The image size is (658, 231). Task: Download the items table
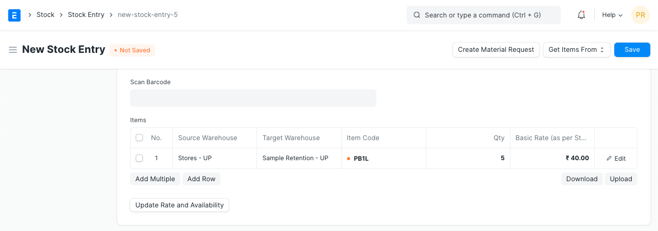pyautogui.click(x=581, y=179)
